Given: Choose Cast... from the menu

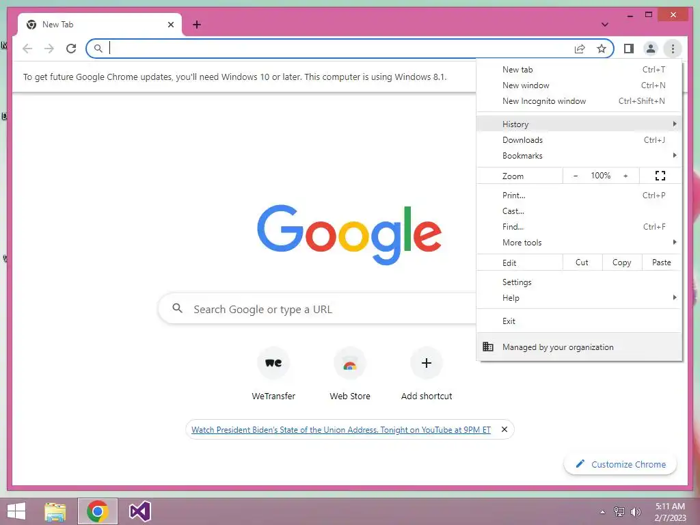Looking at the screenshot, I should 579,211.
